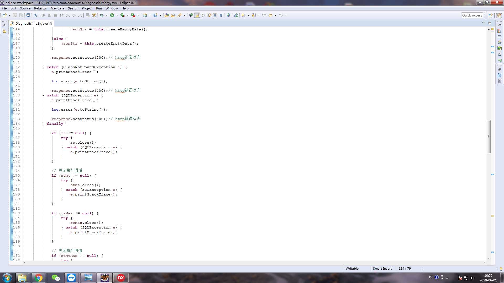Click the Previous Annotation up-arrow icon

[x=254, y=15]
